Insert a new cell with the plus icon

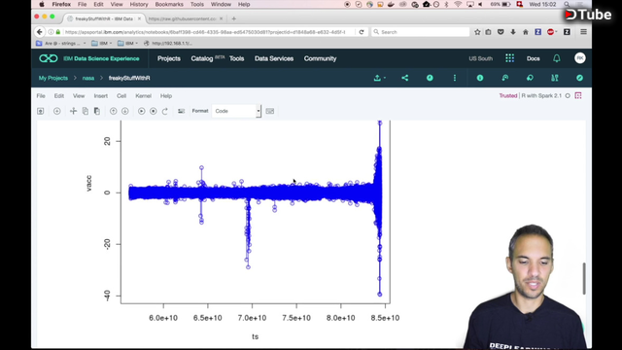click(57, 111)
